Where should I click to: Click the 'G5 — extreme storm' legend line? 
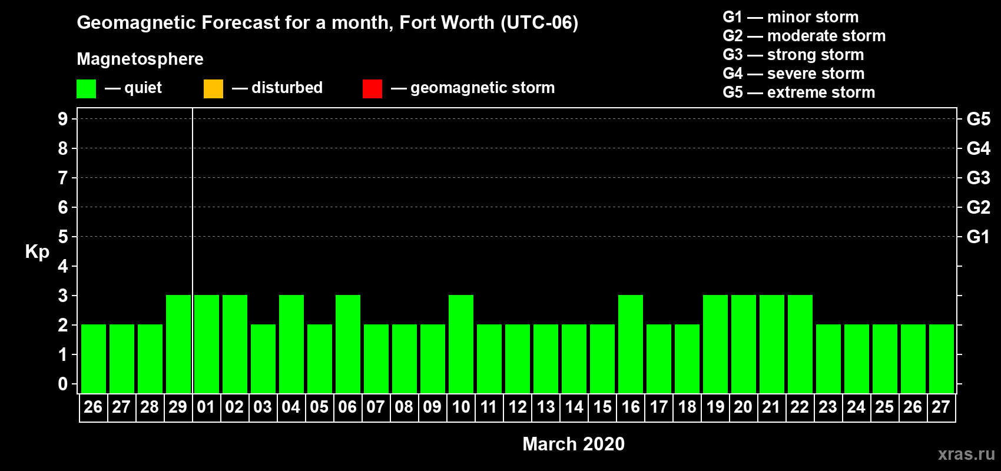(799, 92)
